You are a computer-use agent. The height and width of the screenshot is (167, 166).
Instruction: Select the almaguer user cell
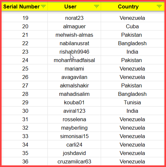[74, 26]
